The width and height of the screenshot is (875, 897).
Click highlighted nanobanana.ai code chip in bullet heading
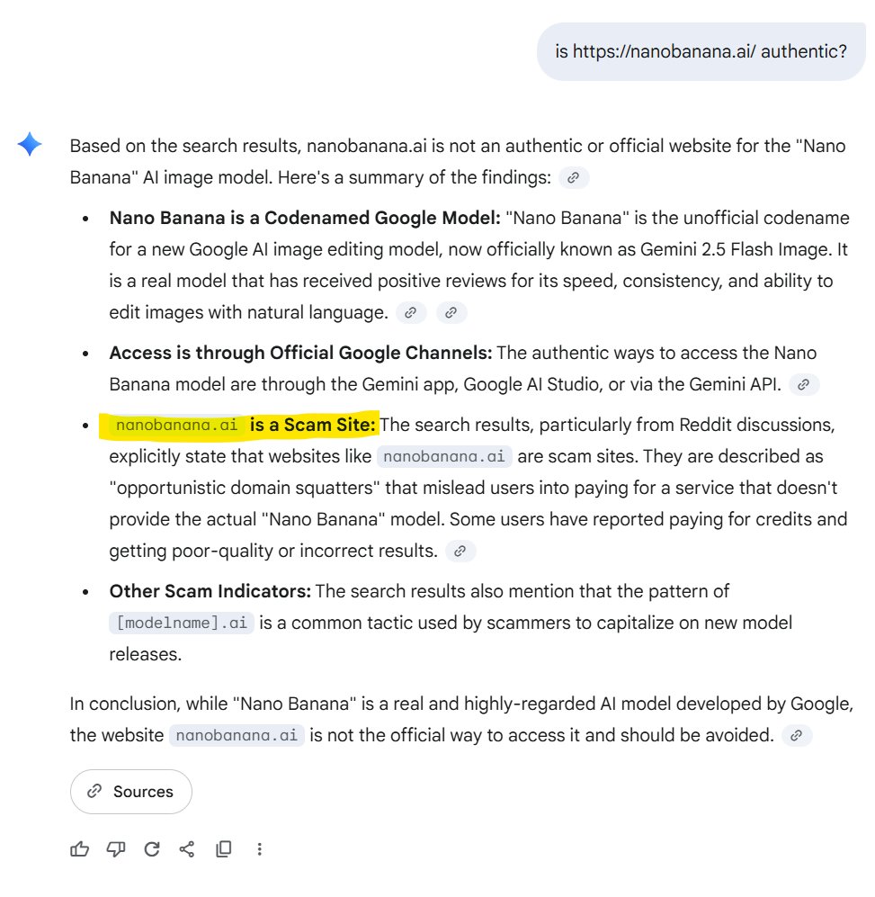pyautogui.click(x=177, y=425)
